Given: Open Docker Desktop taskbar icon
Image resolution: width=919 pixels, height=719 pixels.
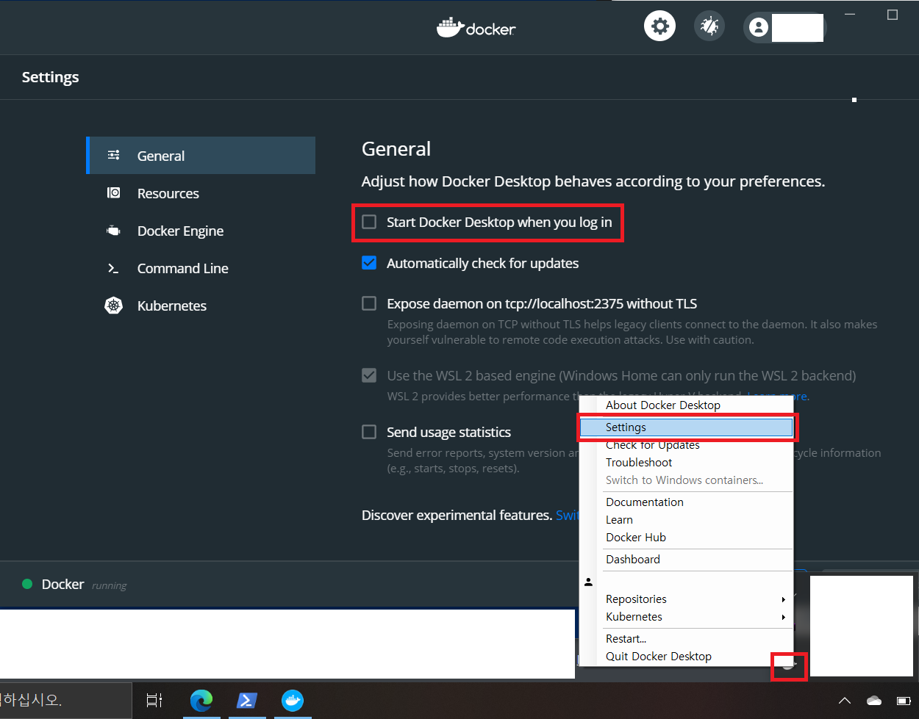Looking at the screenshot, I should point(293,701).
